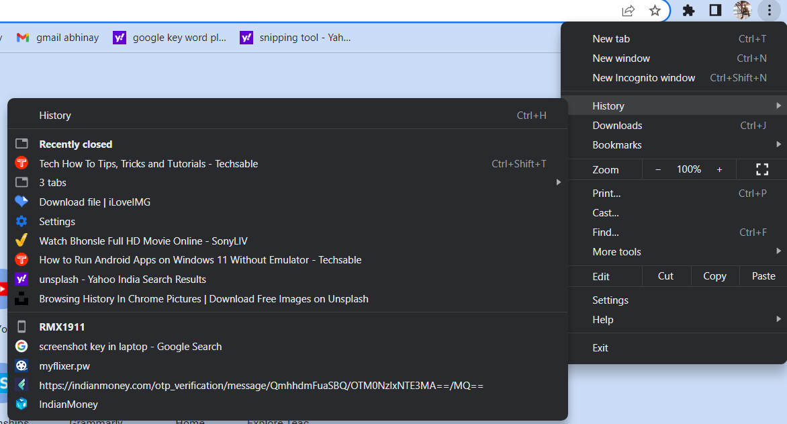The image size is (787, 424).
Task: Click the SonyLIV checkmark icon
Action: click(21, 241)
